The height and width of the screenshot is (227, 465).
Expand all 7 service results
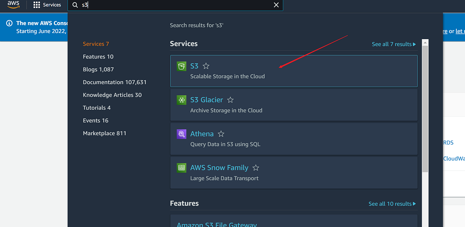(x=394, y=44)
